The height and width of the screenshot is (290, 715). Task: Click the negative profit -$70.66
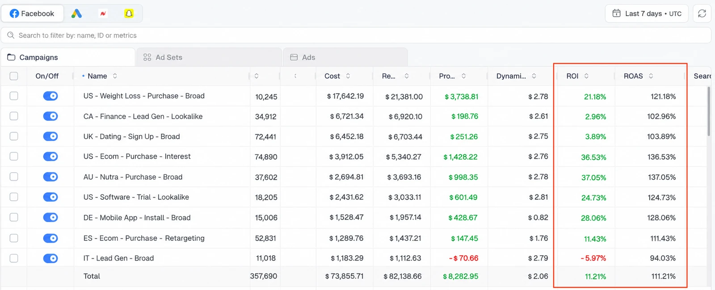[x=463, y=258]
